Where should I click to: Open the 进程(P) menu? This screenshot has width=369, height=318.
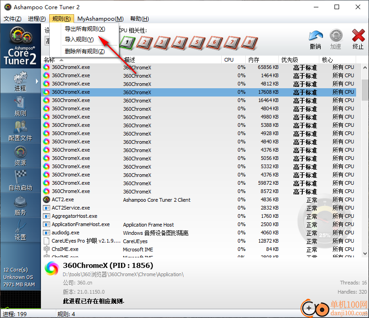point(37,18)
